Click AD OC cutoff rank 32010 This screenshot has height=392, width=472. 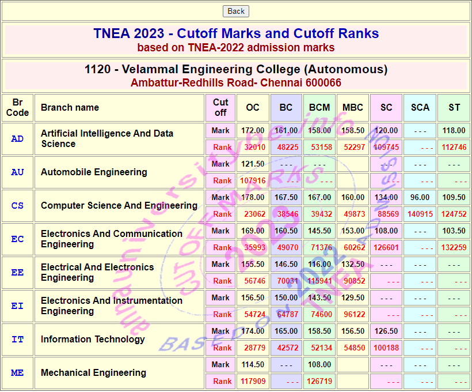coord(254,148)
